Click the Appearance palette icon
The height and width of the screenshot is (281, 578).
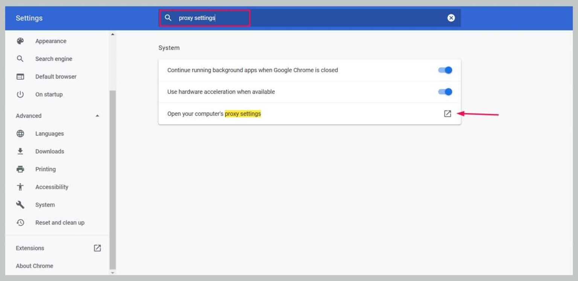click(20, 41)
